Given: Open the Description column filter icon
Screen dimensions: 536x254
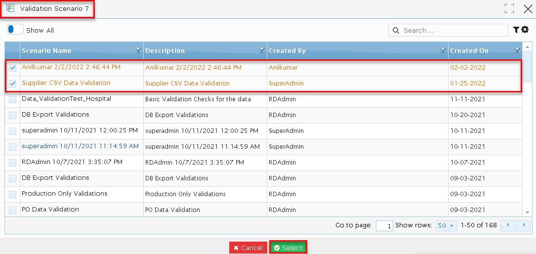Looking at the screenshot, I should pyautogui.click(x=262, y=50).
